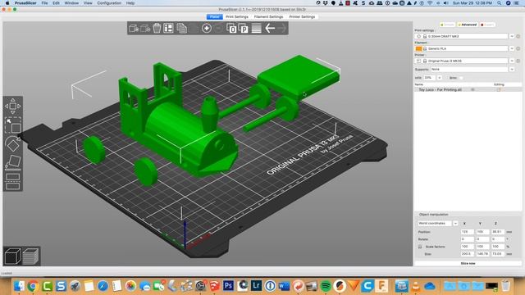This screenshot has height=295, width=525.
Task: Open Print settings gear icon
Action: 518,36
